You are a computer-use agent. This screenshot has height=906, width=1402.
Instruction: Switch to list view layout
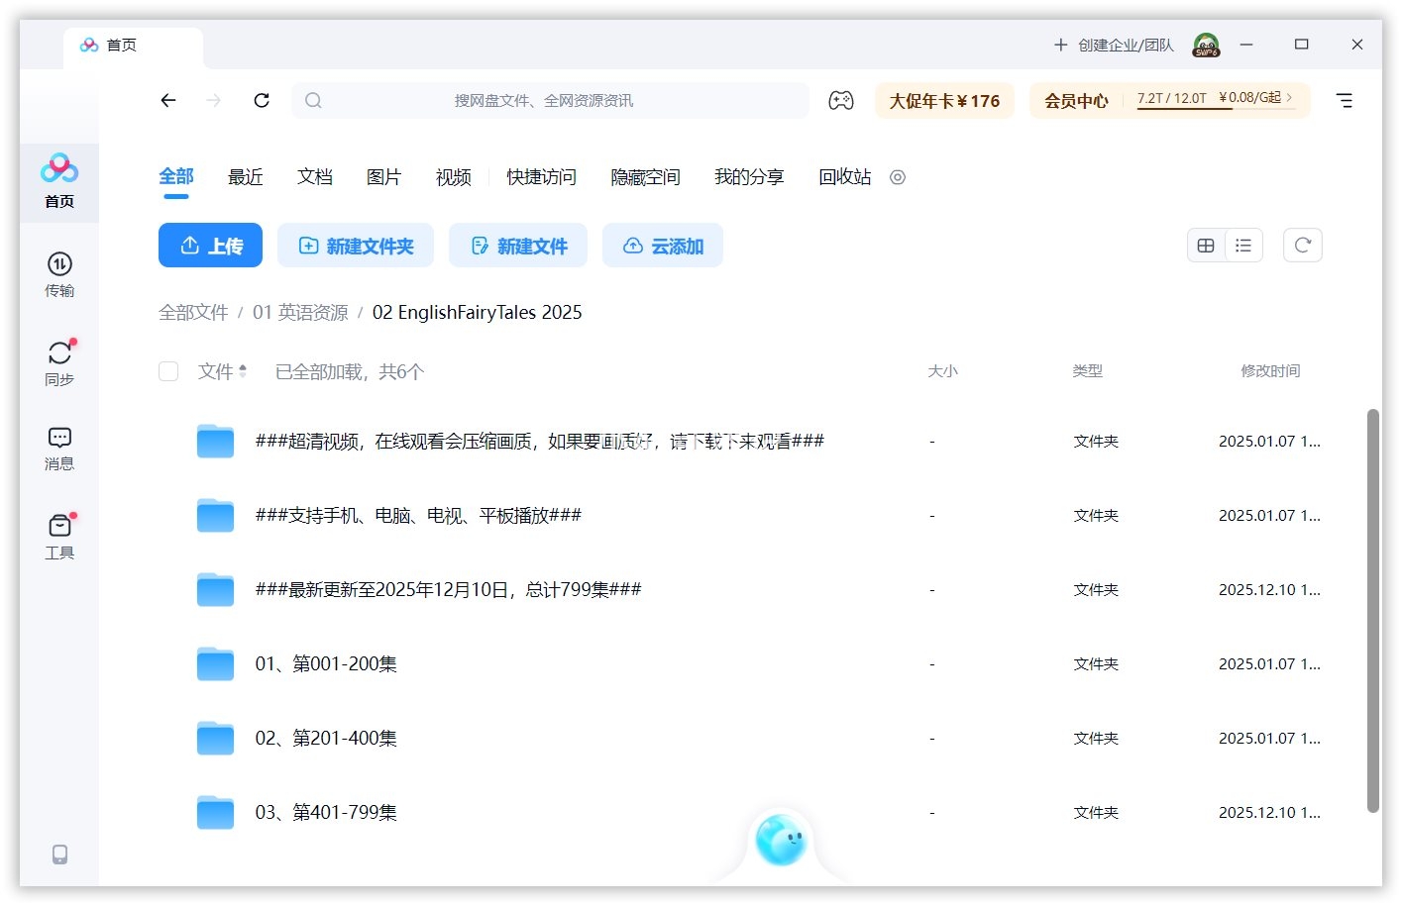(1243, 245)
